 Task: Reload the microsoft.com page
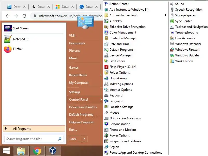(x=24, y=16)
